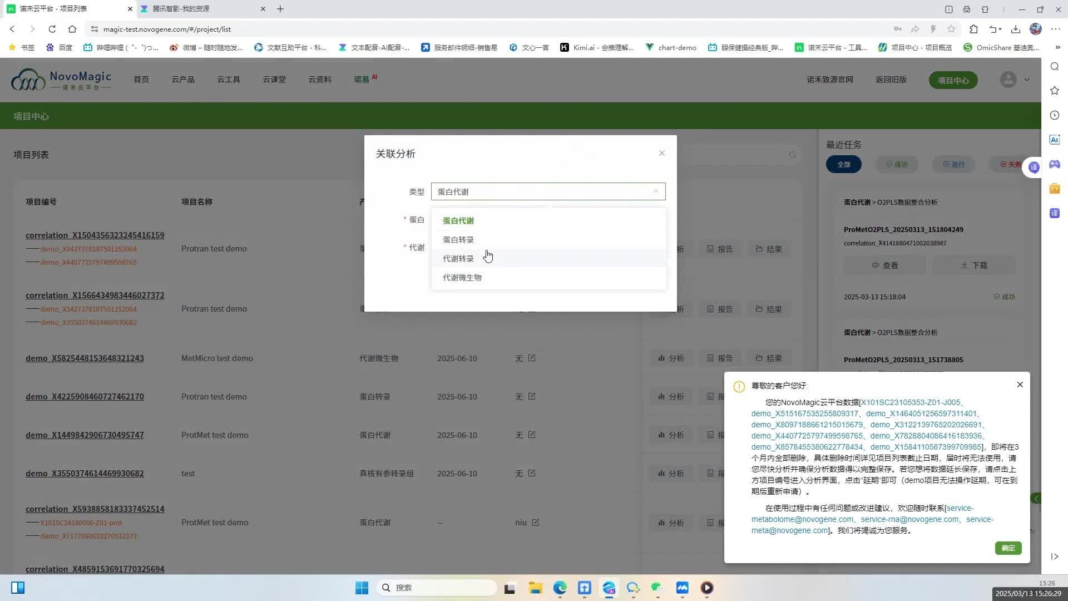Open the 报告 report icon for Protran test demo
Image resolution: width=1068 pixels, height=601 pixels.
tap(720, 249)
